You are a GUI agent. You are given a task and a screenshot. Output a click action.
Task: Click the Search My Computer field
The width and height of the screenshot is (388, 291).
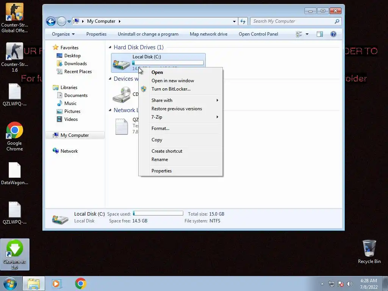[296, 21]
